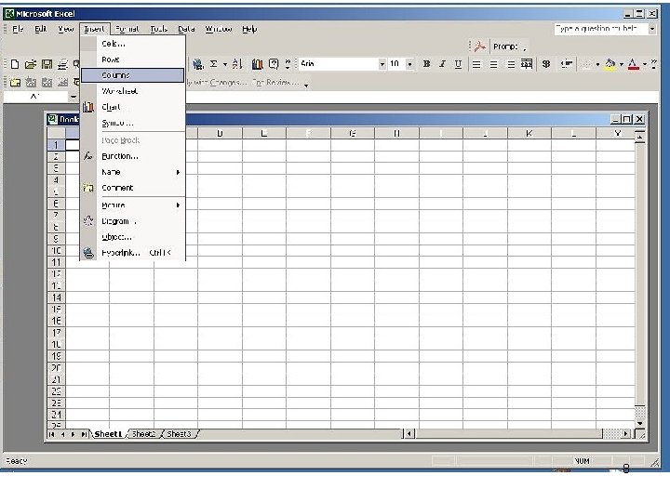This screenshot has width=670, height=502.
Task: Click the New workbook icon
Action: [15, 64]
